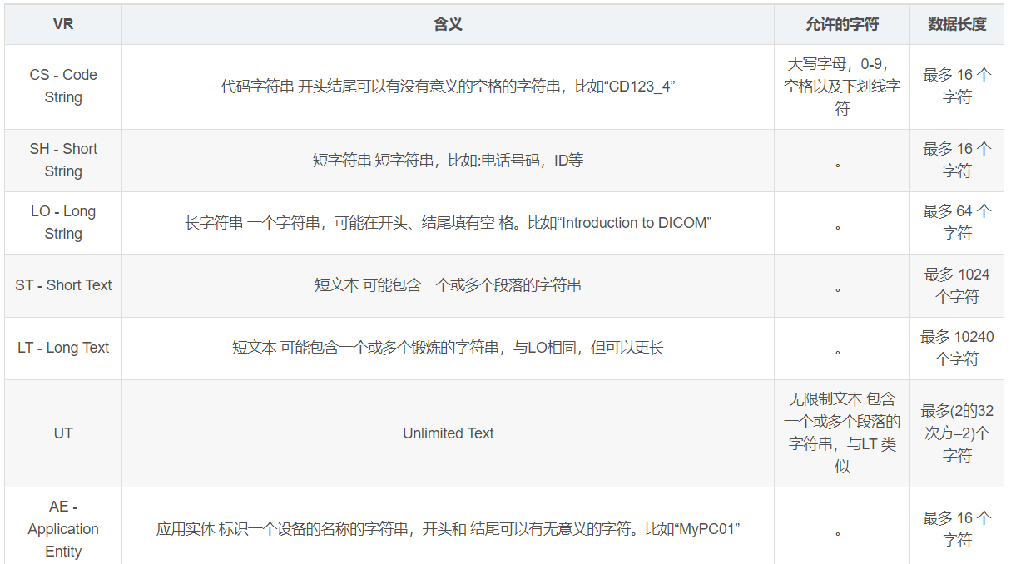Click the 最多(2的32次方-2)个字符 cell

pos(955,433)
